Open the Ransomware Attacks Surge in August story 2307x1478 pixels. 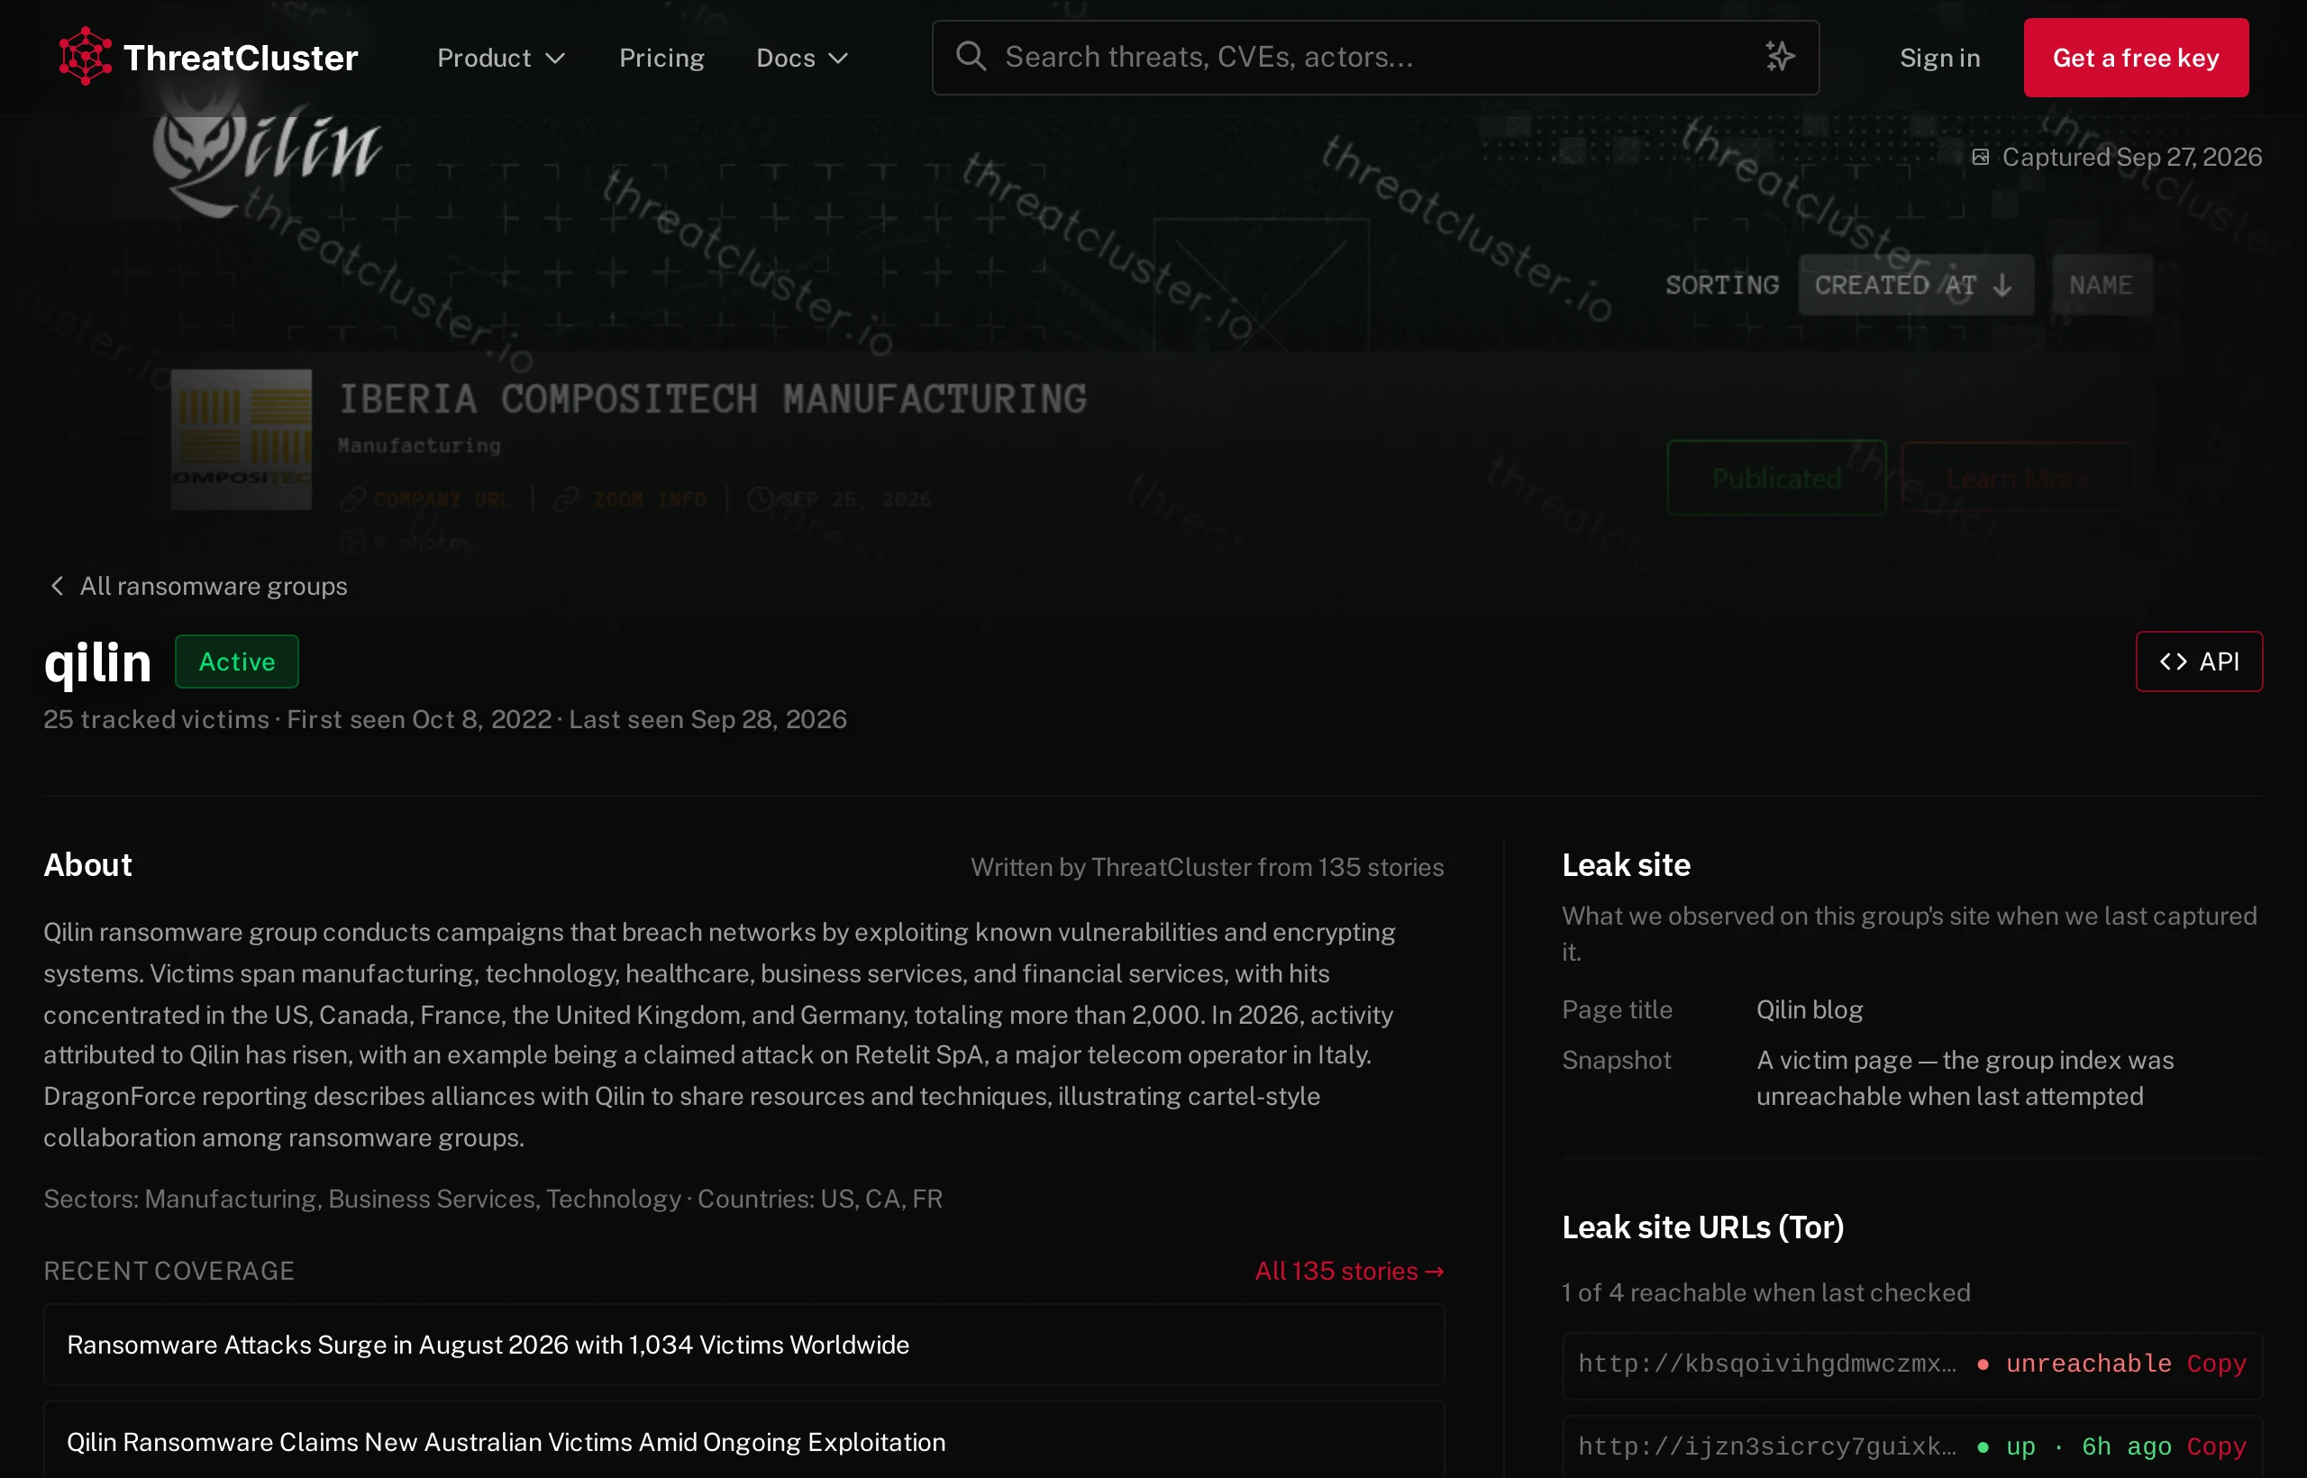coord(743,1345)
